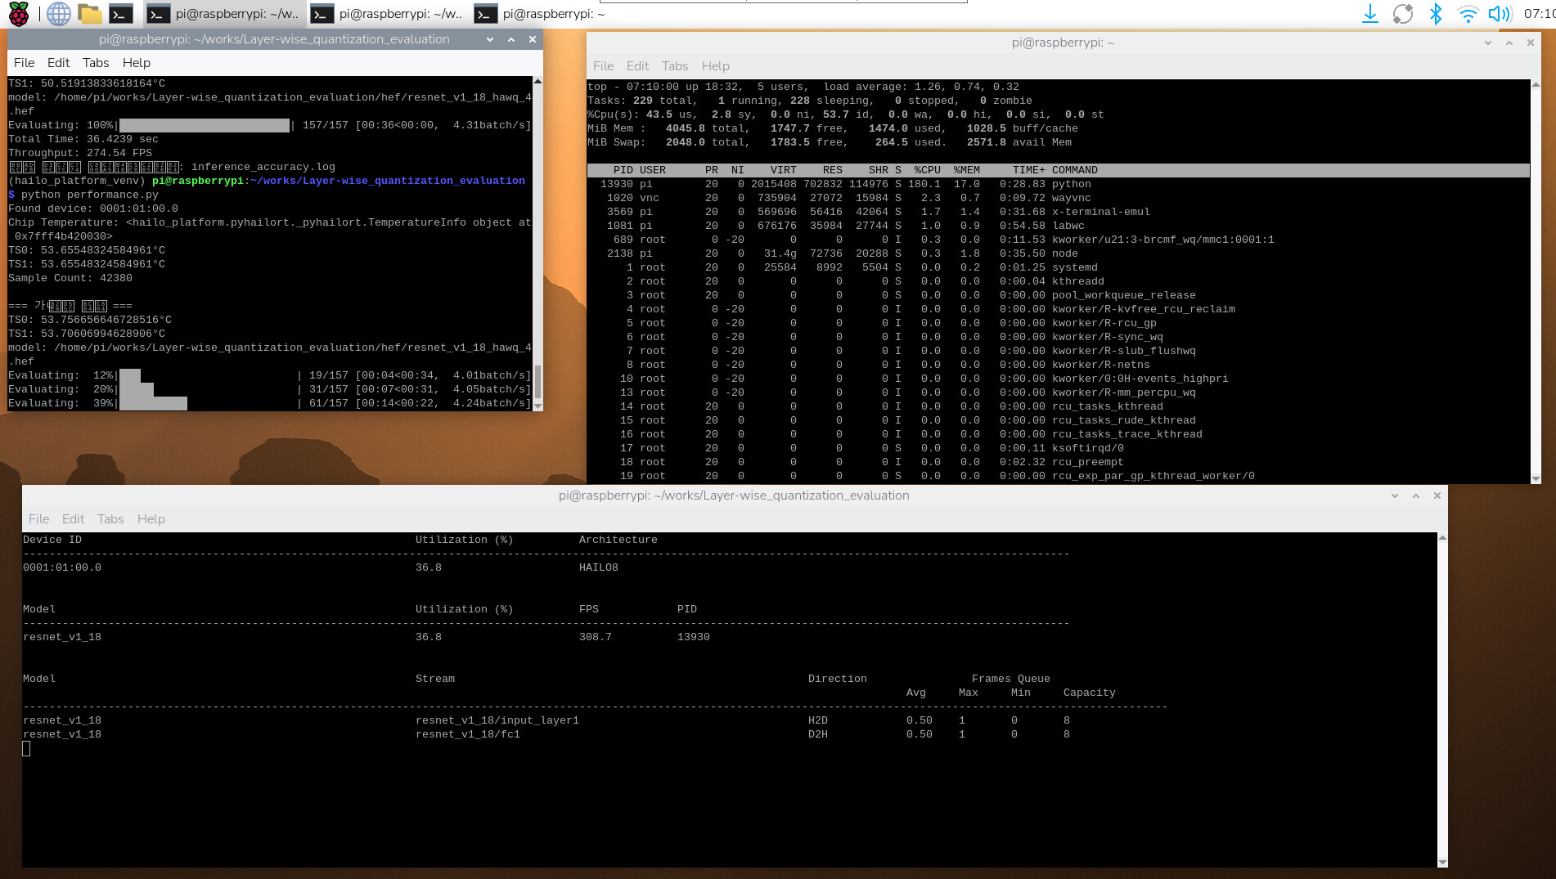The width and height of the screenshot is (1556, 879).
Task: Click scrollbar up arrow in bottom terminal
Action: pyautogui.click(x=1442, y=538)
